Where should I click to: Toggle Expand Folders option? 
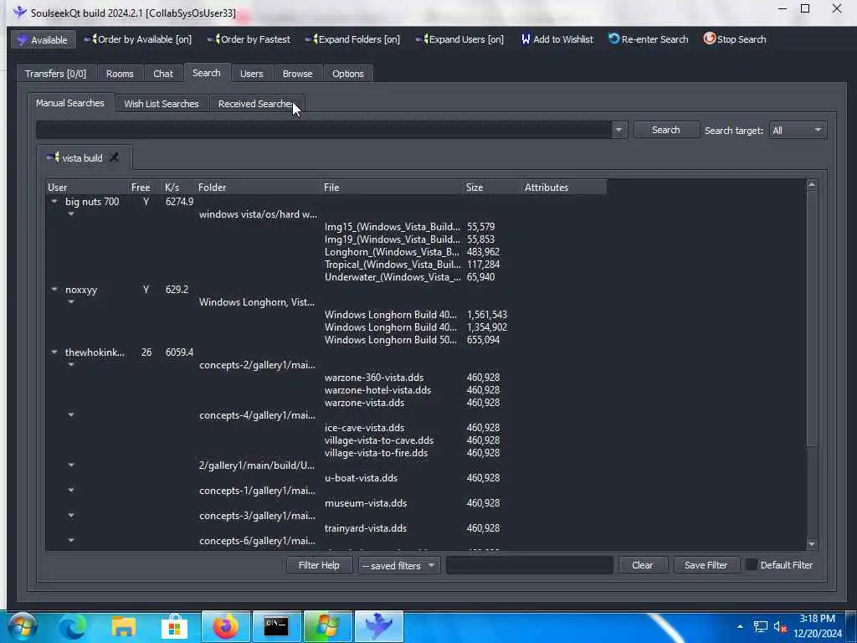click(x=352, y=39)
